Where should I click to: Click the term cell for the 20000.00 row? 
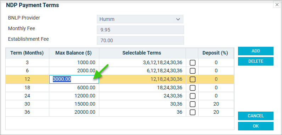click(27, 112)
